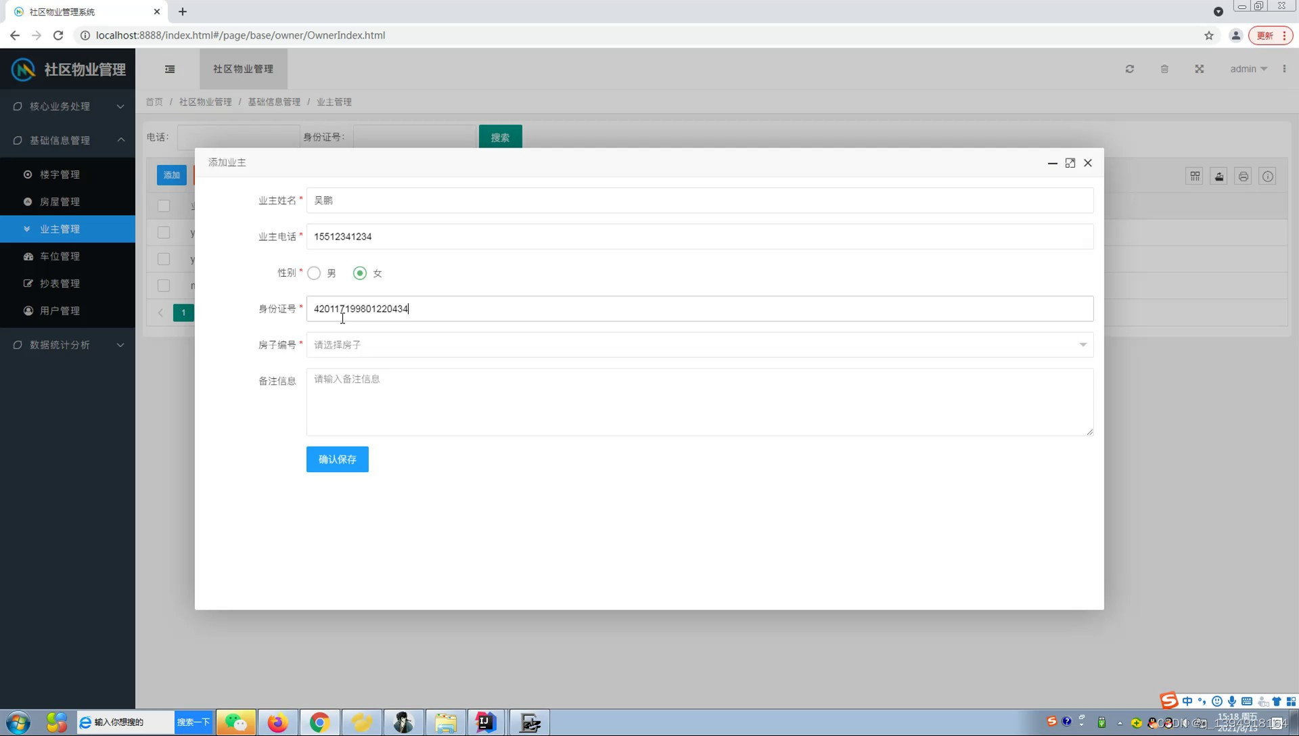
Task: Open the column filter grid icon
Action: click(x=1195, y=177)
